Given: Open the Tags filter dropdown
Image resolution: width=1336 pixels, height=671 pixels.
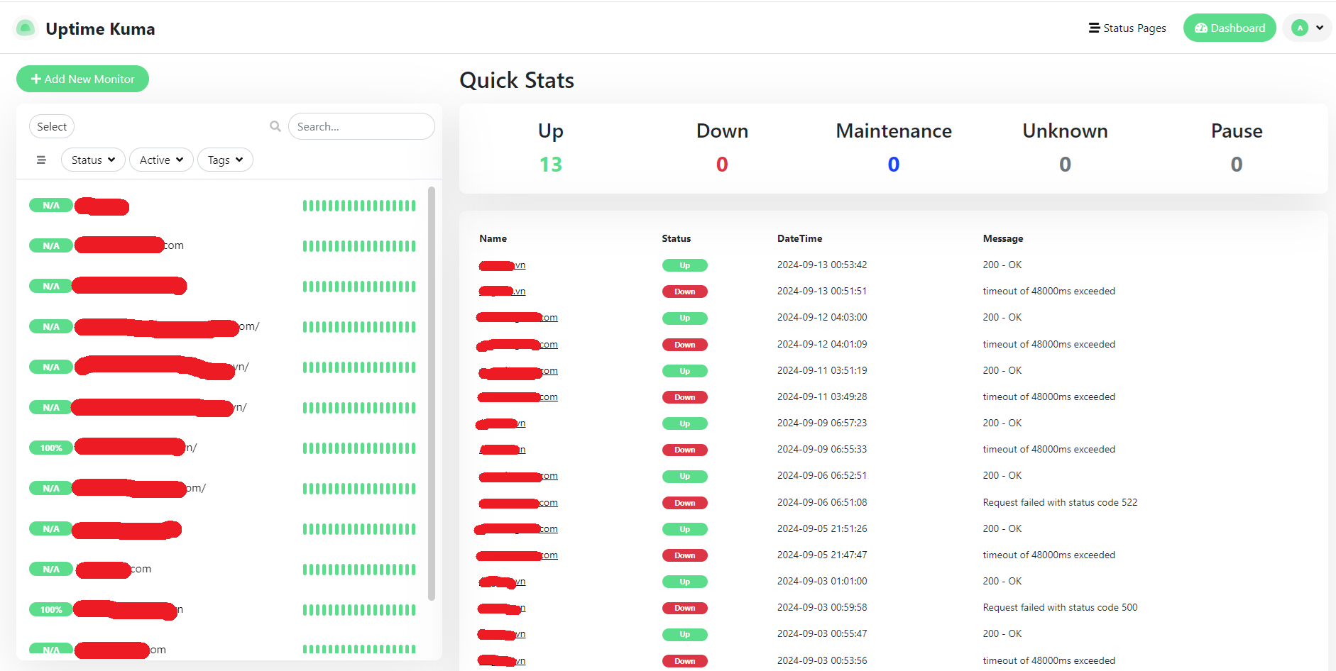Looking at the screenshot, I should 225,160.
